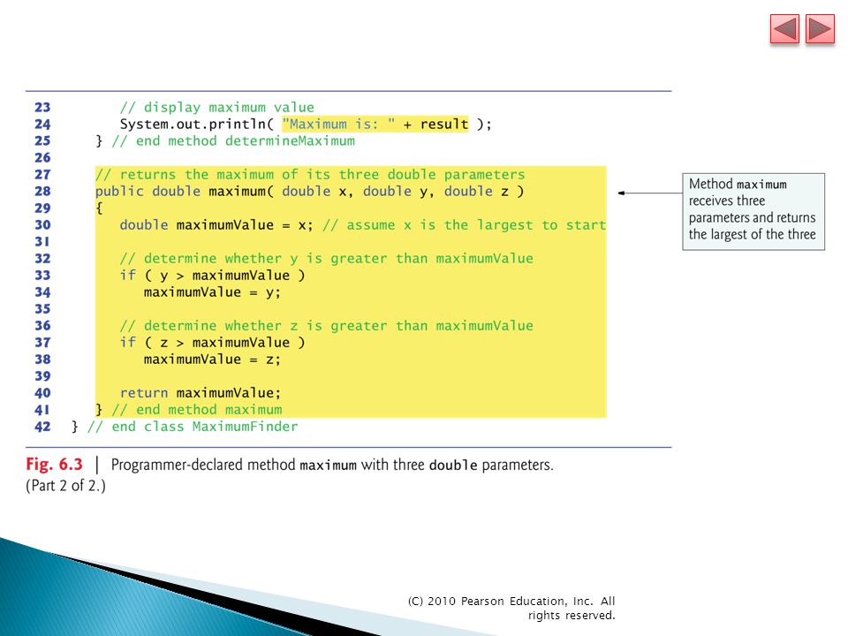Click line number 42

click(42, 427)
